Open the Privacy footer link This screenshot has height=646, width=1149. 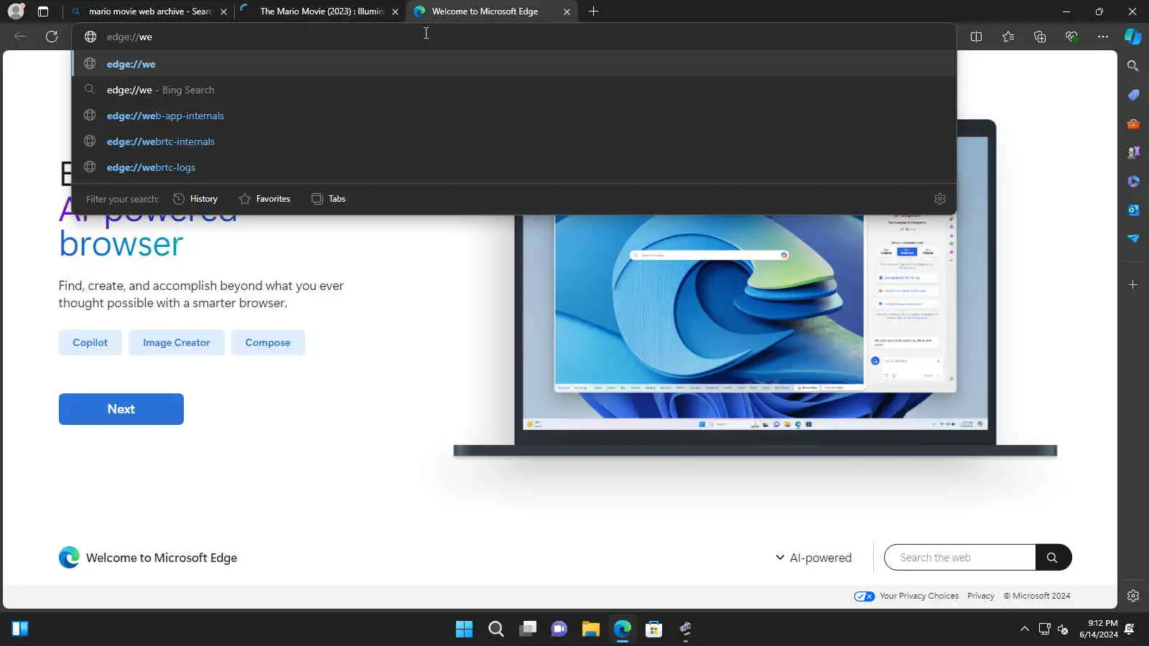tap(981, 596)
